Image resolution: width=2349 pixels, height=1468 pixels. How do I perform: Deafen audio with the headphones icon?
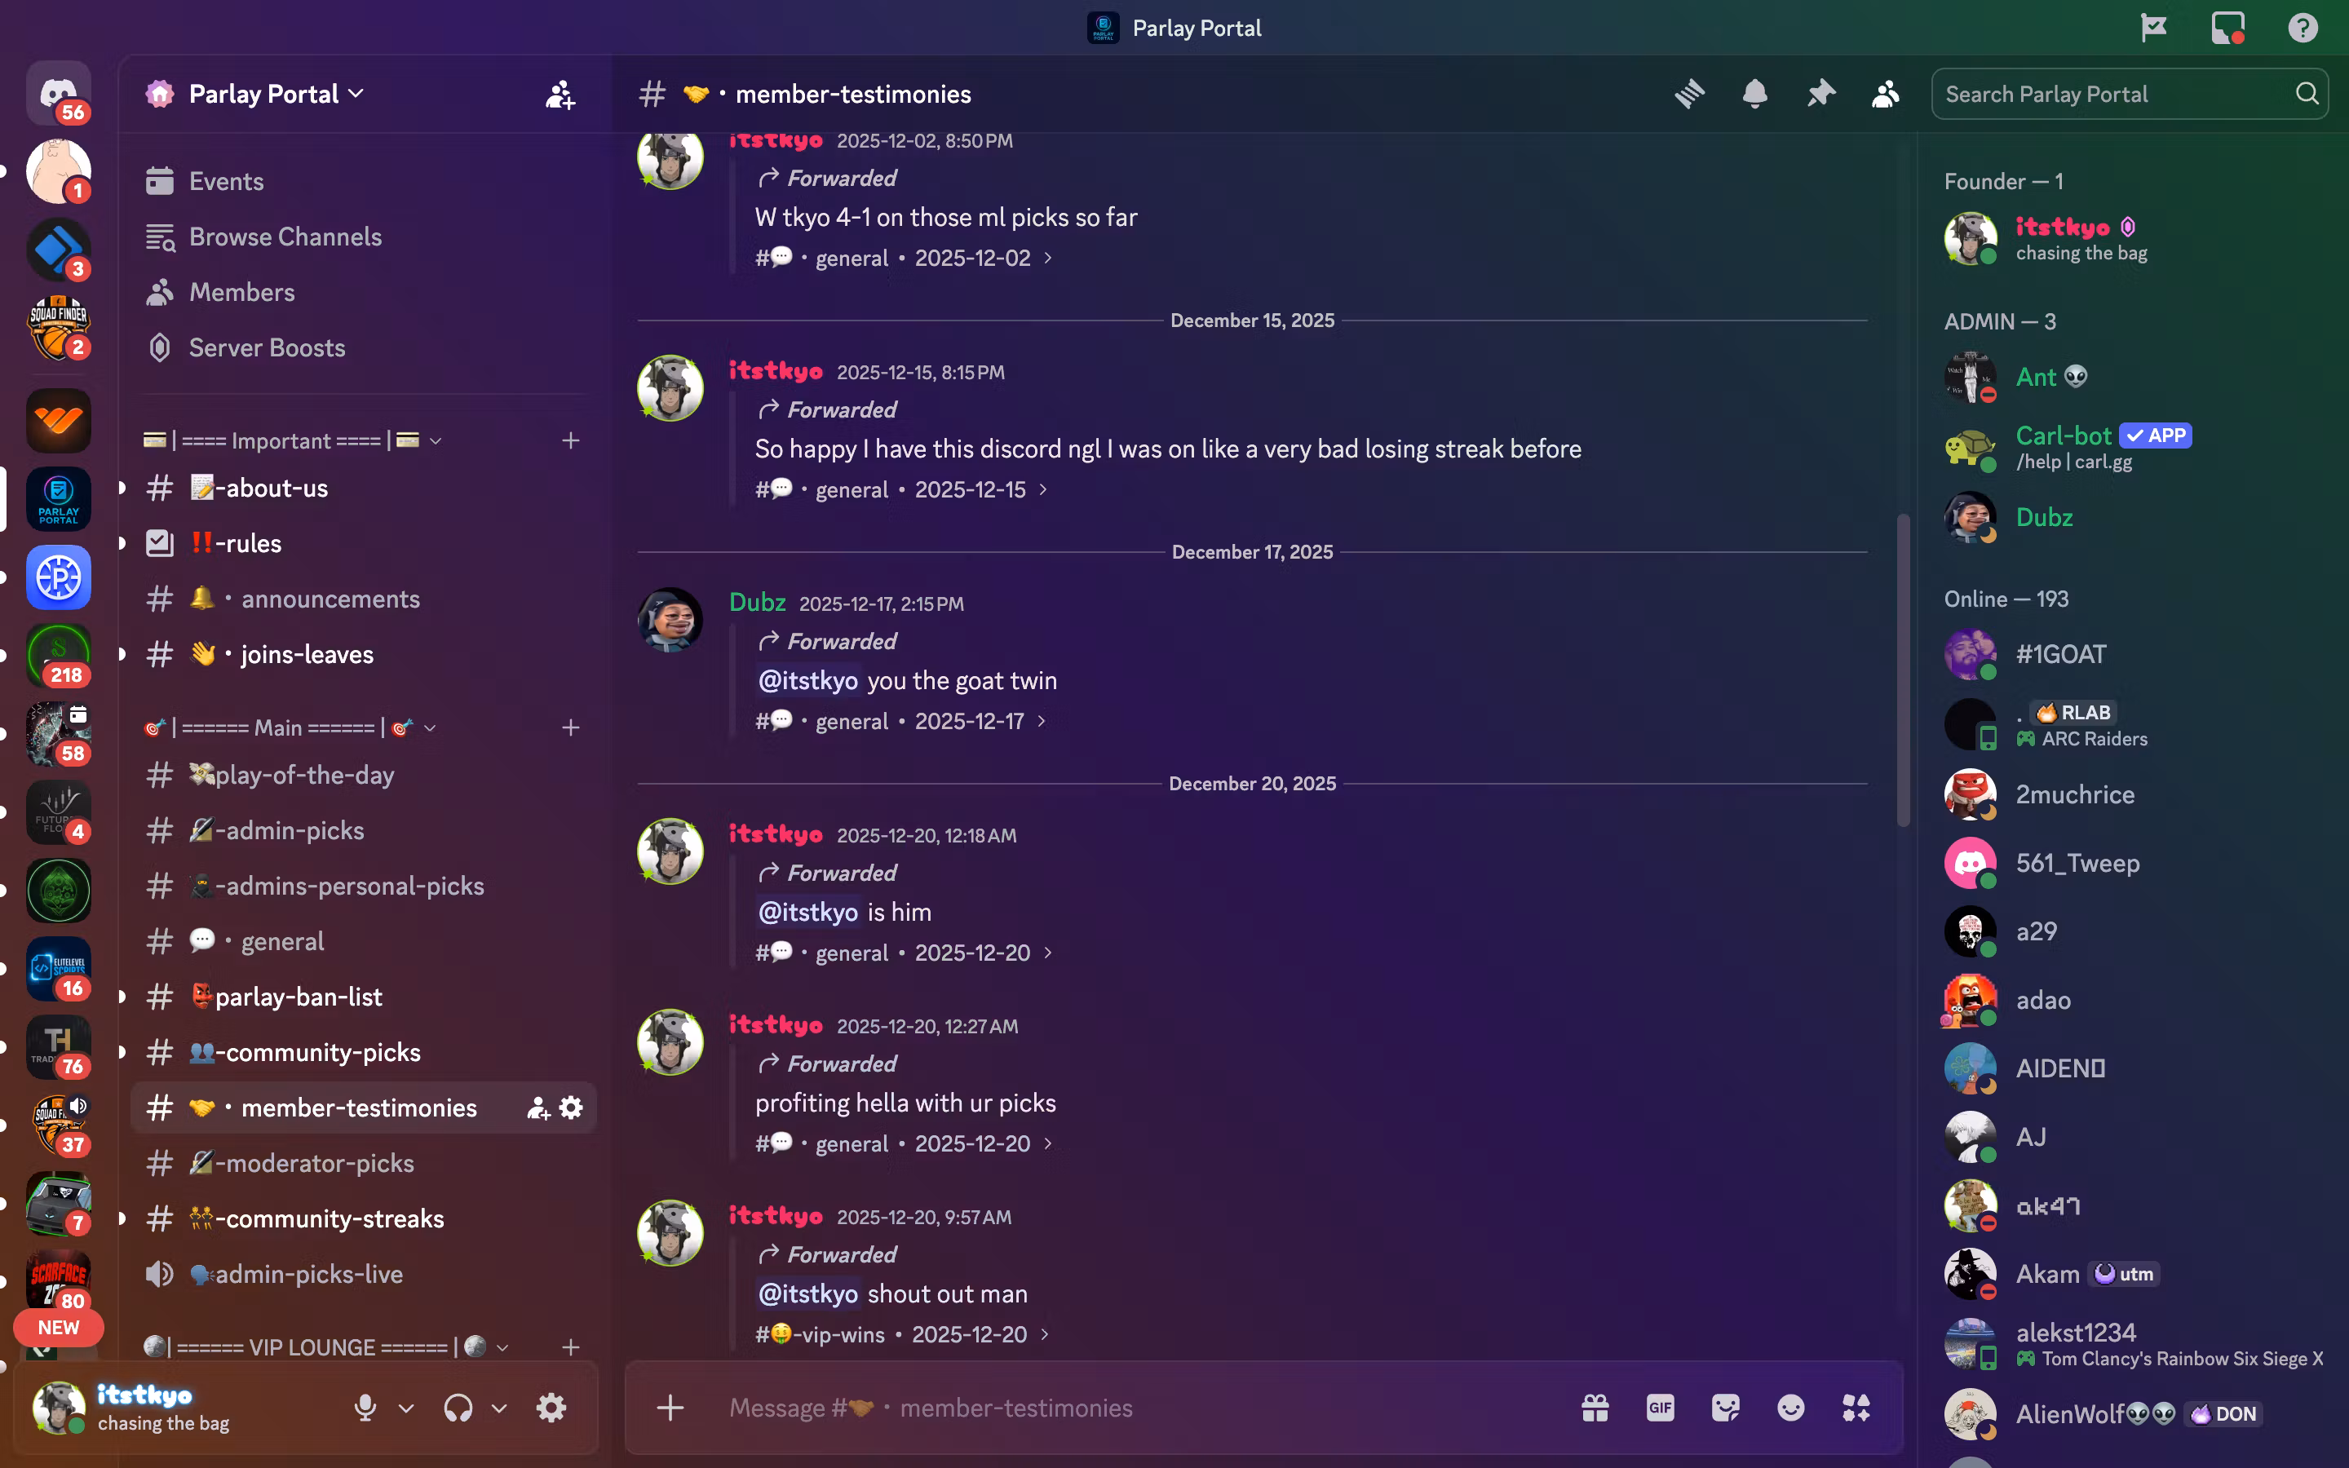tap(458, 1408)
